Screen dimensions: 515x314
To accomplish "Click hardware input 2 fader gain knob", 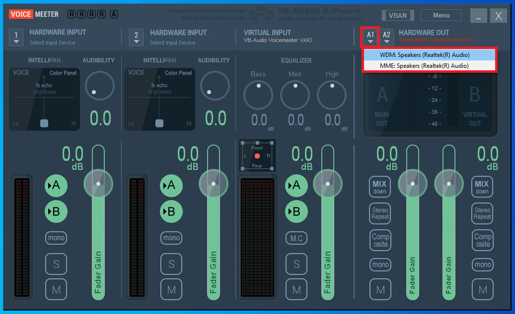I will point(214,184).
